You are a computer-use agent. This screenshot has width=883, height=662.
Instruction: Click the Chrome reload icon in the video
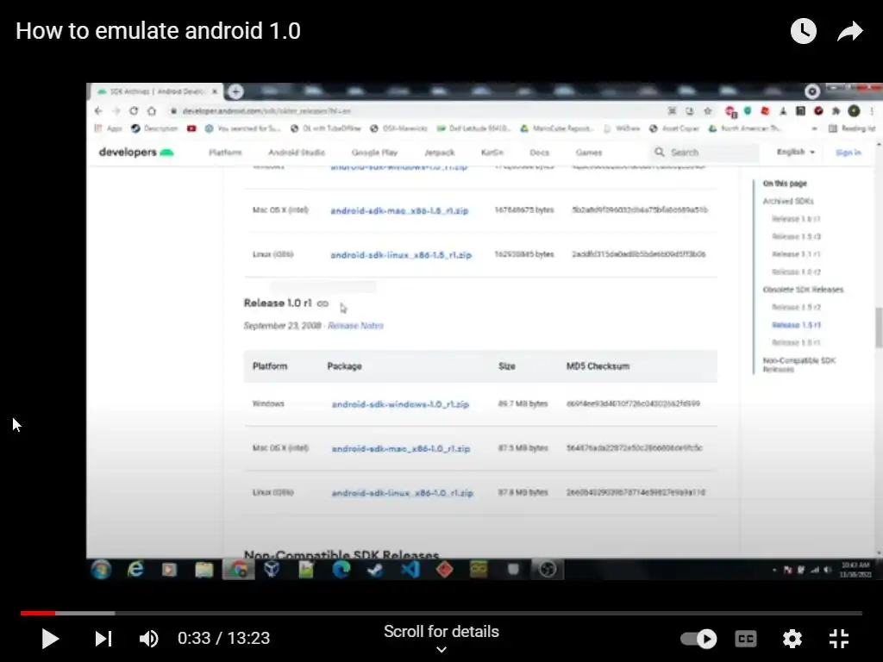point(134,111)
